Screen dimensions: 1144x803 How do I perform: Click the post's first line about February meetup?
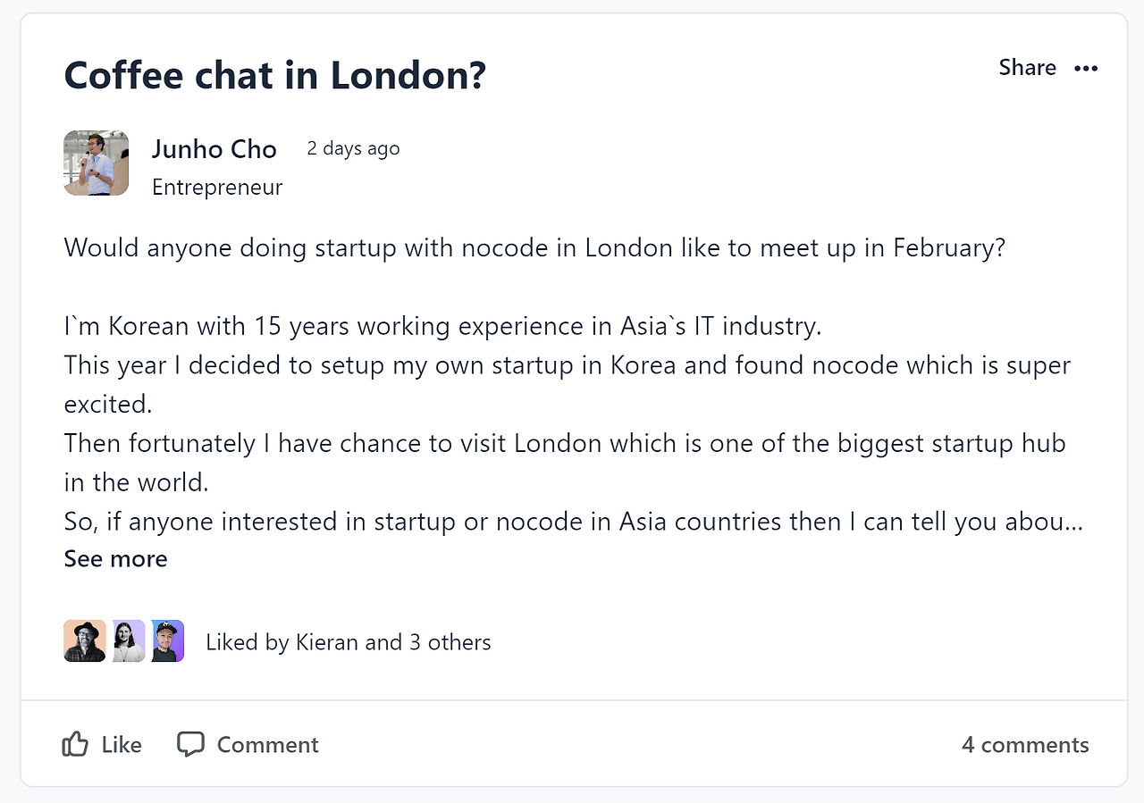(x=534, y=247)
